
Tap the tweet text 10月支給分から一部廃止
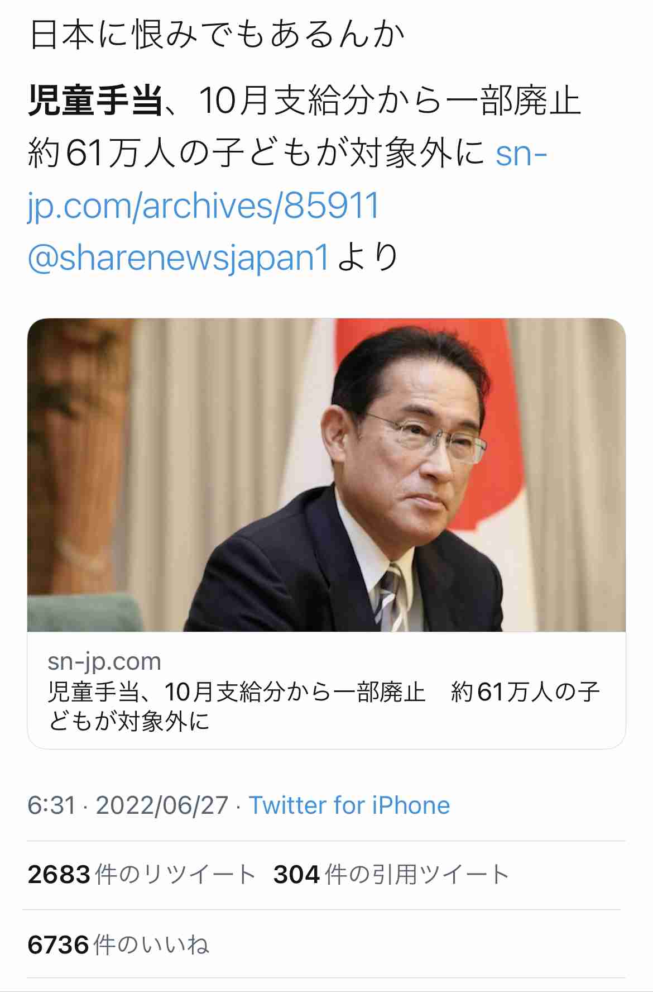pyautogui.click(x=390, y=101)
